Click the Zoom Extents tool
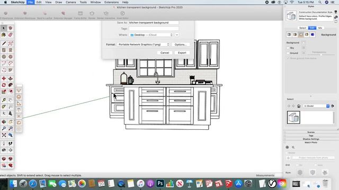 [x=4, y=135]
